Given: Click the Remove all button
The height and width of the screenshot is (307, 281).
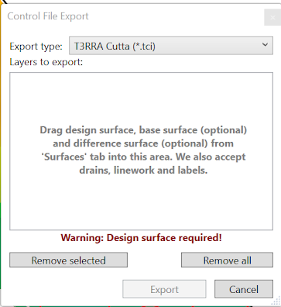Looking at the screenshot, I should 227,260.
